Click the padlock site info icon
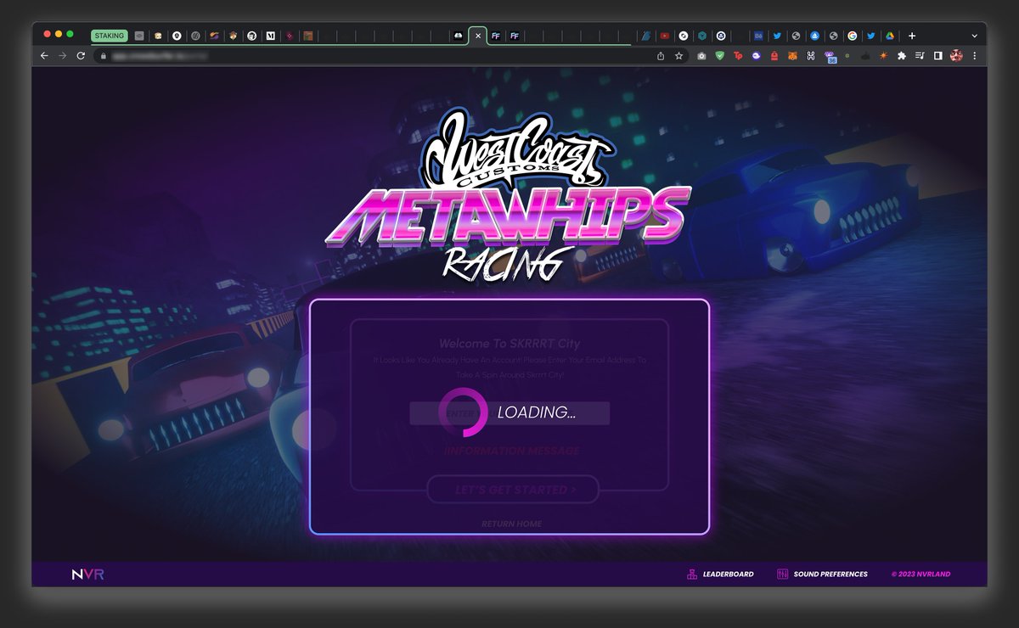 [102, 55]
